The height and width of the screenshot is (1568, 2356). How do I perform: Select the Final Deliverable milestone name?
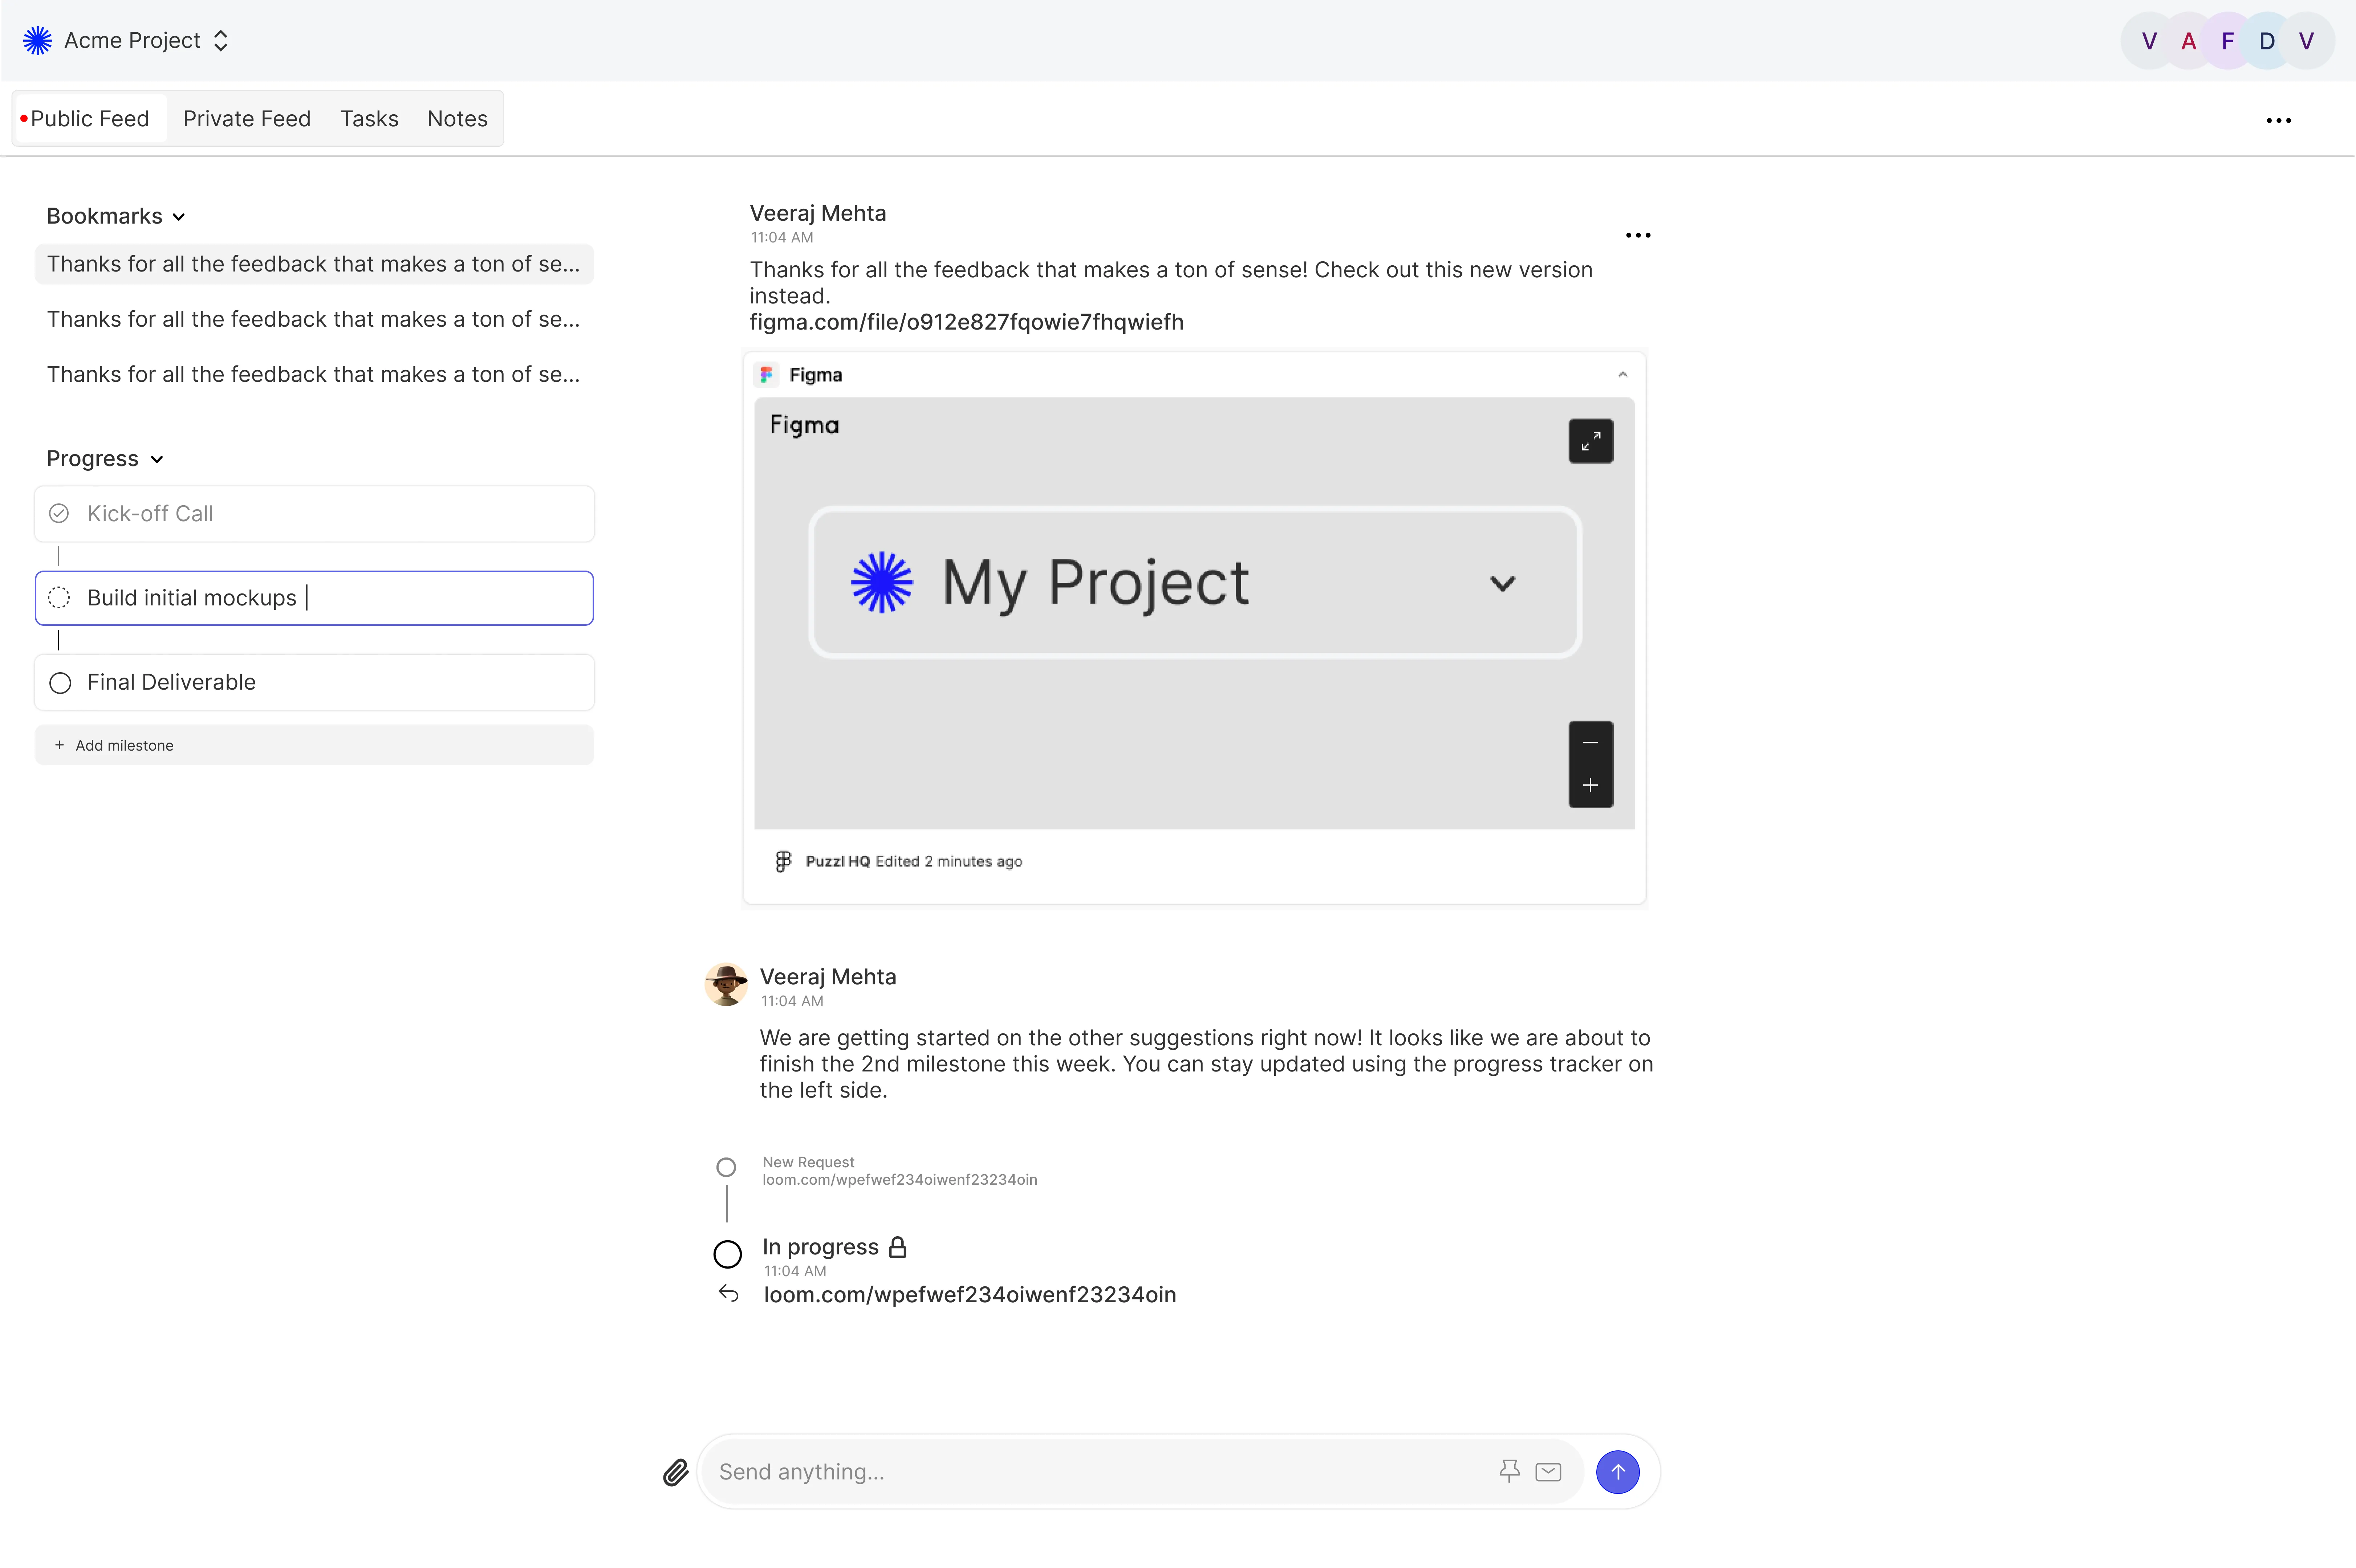(171, 682)
